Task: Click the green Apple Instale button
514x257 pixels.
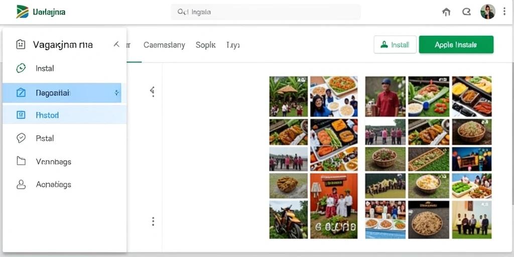Action: pos(456,45)
